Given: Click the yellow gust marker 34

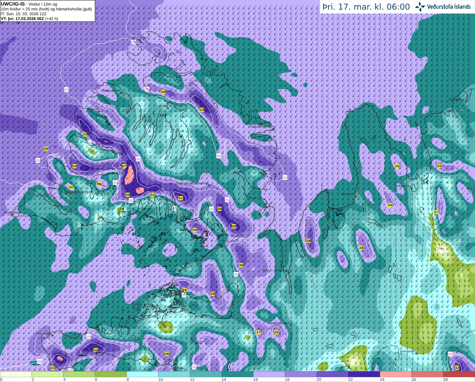Looking at the screenshot, I should click(x=96, y=350).
